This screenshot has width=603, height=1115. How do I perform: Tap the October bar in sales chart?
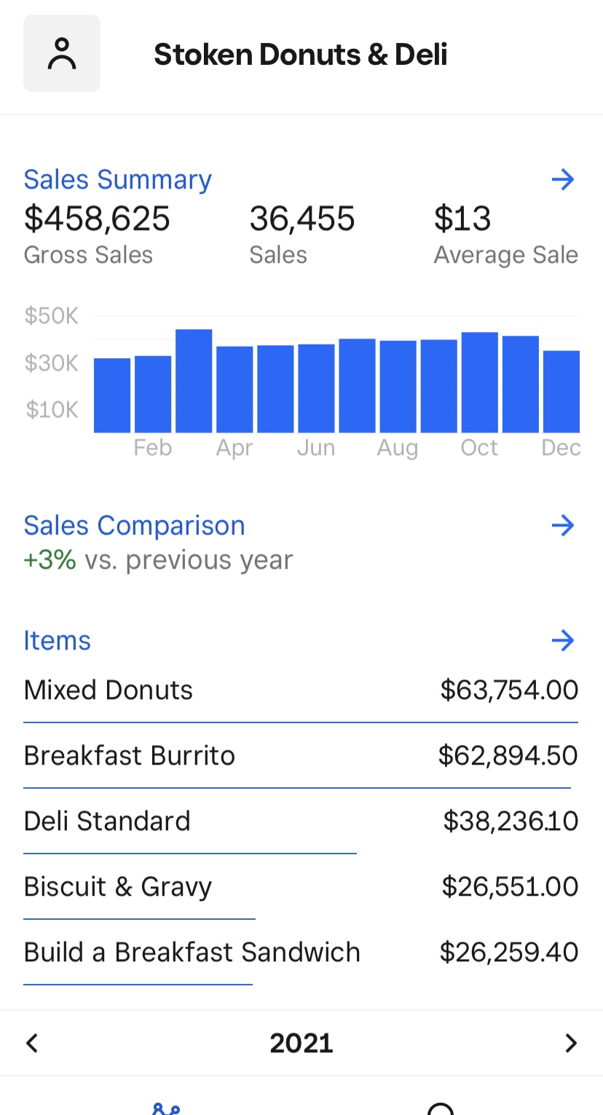(x=479, y=382)
